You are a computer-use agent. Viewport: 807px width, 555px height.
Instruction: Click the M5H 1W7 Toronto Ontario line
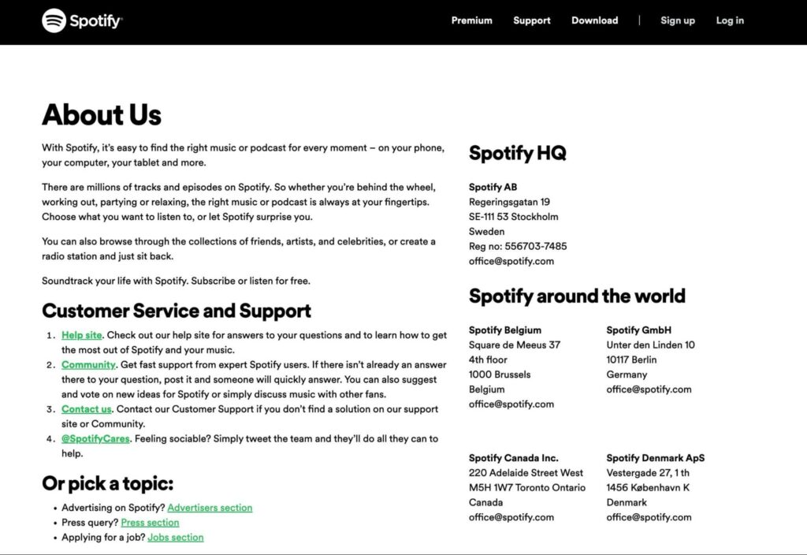[527, 487]
